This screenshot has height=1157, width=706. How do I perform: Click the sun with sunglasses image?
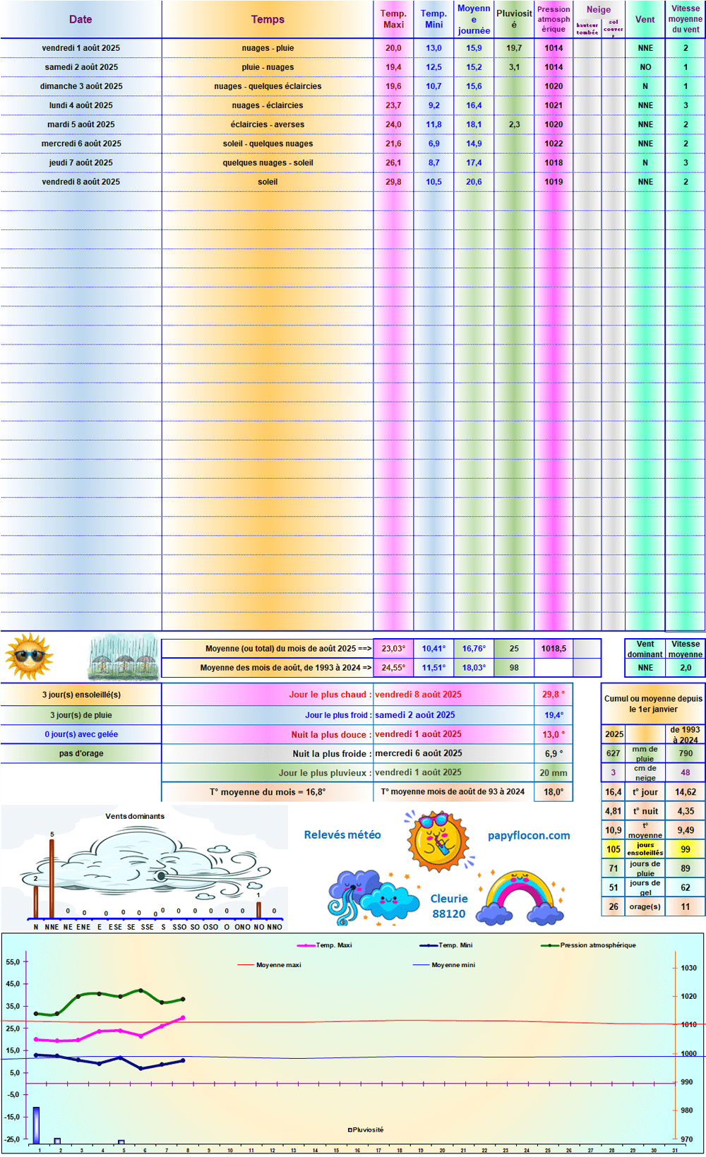29,657
